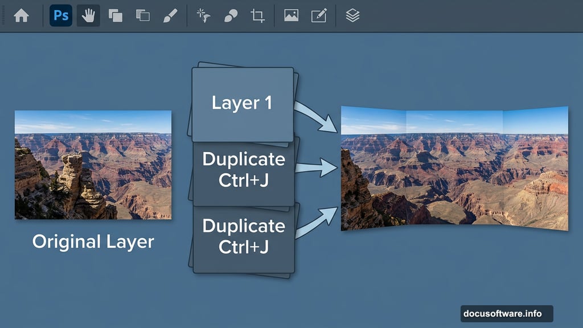Click the copy layer icon beside the Hand tool
Screen dimensions: 583x328
tap(115, 15)
